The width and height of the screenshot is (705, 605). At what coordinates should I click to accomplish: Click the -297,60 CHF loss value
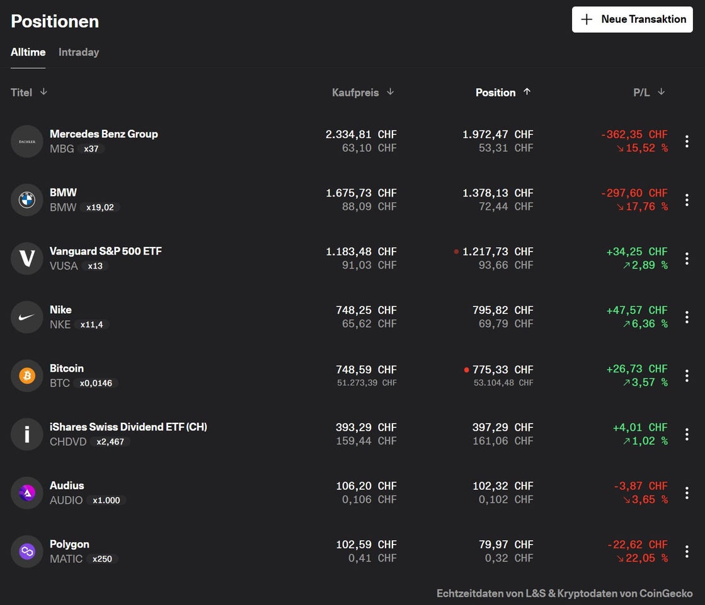(634, 193)
